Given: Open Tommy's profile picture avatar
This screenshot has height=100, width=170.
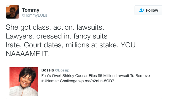Looking at the screenshot, I should [x=13, y=12].
